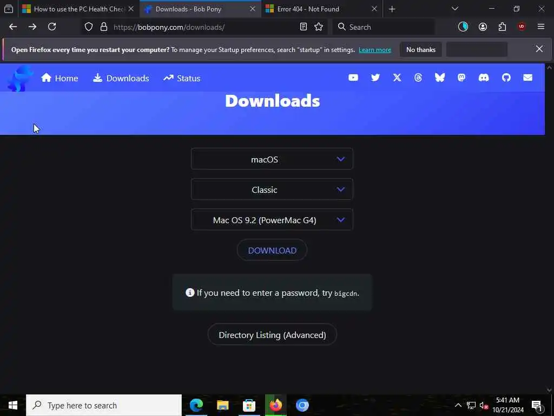Click No thanks on startup prompt

click(421, 50)
